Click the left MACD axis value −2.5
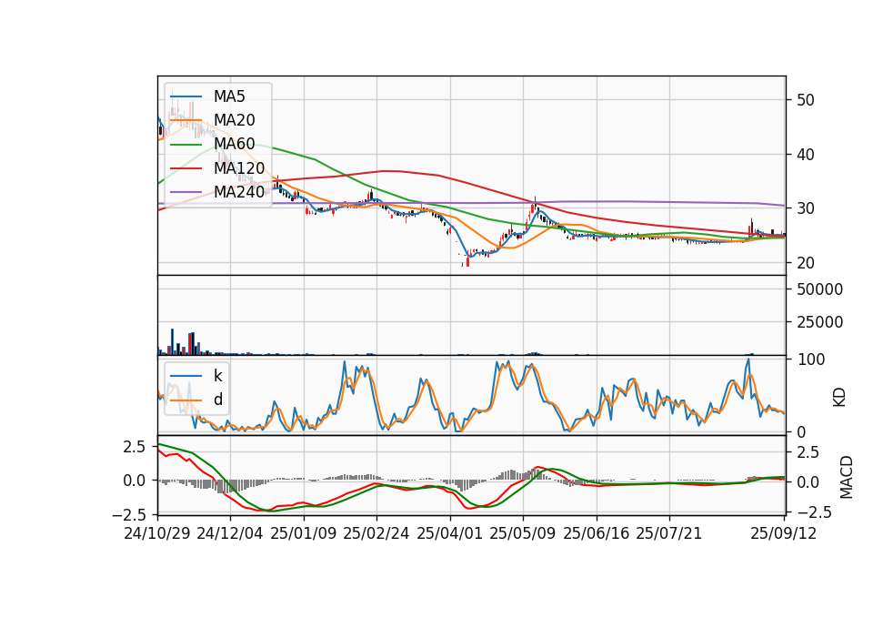The height and width of the screenshot is (628, 873). [x=129, y=513]
